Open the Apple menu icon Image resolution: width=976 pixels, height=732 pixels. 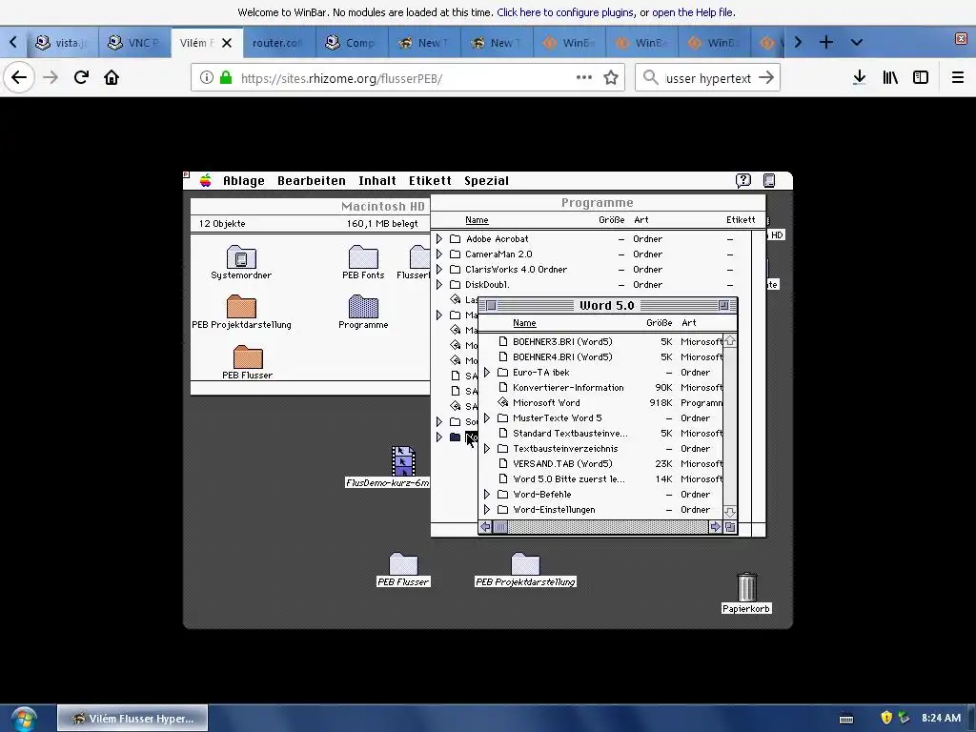206,180
